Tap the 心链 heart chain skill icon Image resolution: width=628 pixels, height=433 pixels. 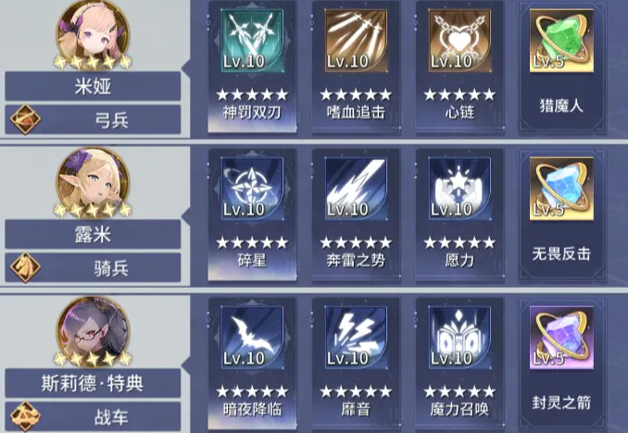(459, 42)
